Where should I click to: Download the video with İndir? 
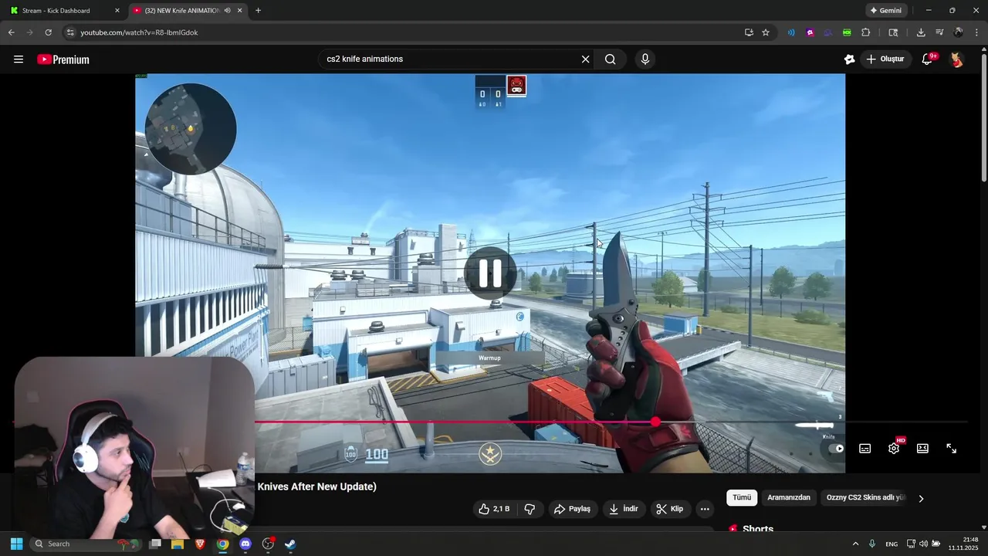624,509
